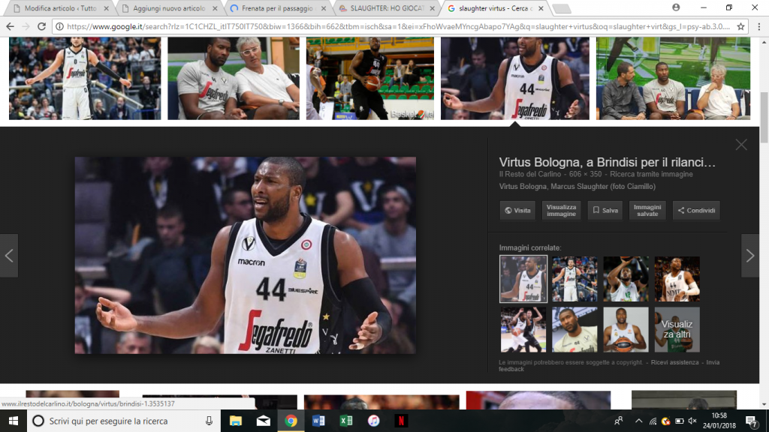Click the Visualizza altri related thumbnail
This screenshot has width=769, height=432.
coord(677,330)
